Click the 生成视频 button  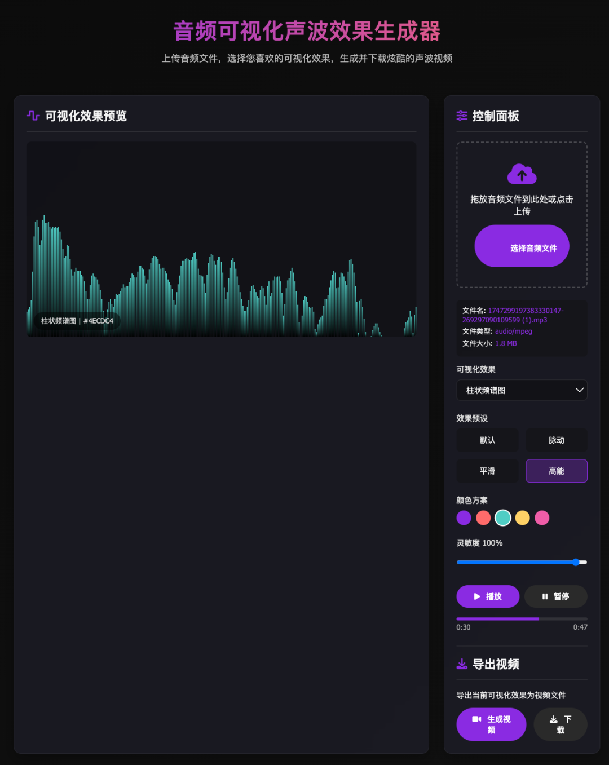[491, 724]
